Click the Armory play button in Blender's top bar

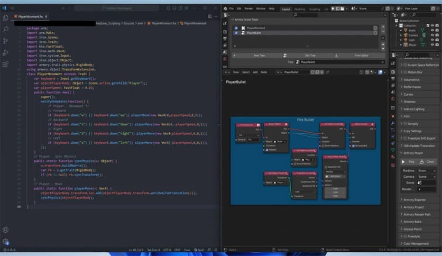tap(333, 9)
